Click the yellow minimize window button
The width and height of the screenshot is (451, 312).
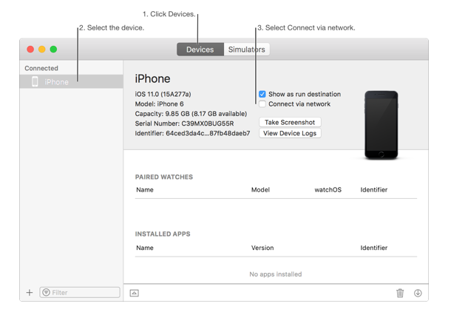click(x=42, y=50)
